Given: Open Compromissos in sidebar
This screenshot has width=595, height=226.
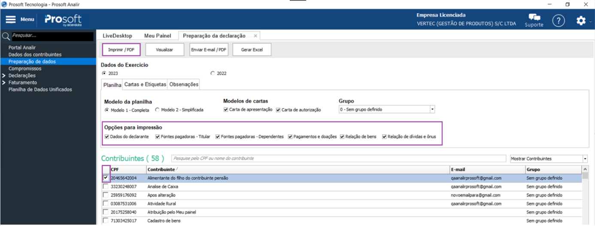Looking at the screenshot, I should tap(25, 69).
